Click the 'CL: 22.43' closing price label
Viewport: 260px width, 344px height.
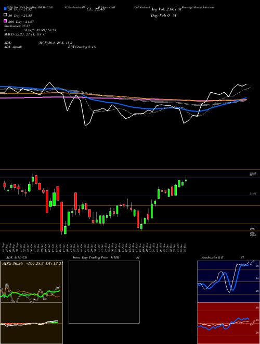tap(96, 9)
